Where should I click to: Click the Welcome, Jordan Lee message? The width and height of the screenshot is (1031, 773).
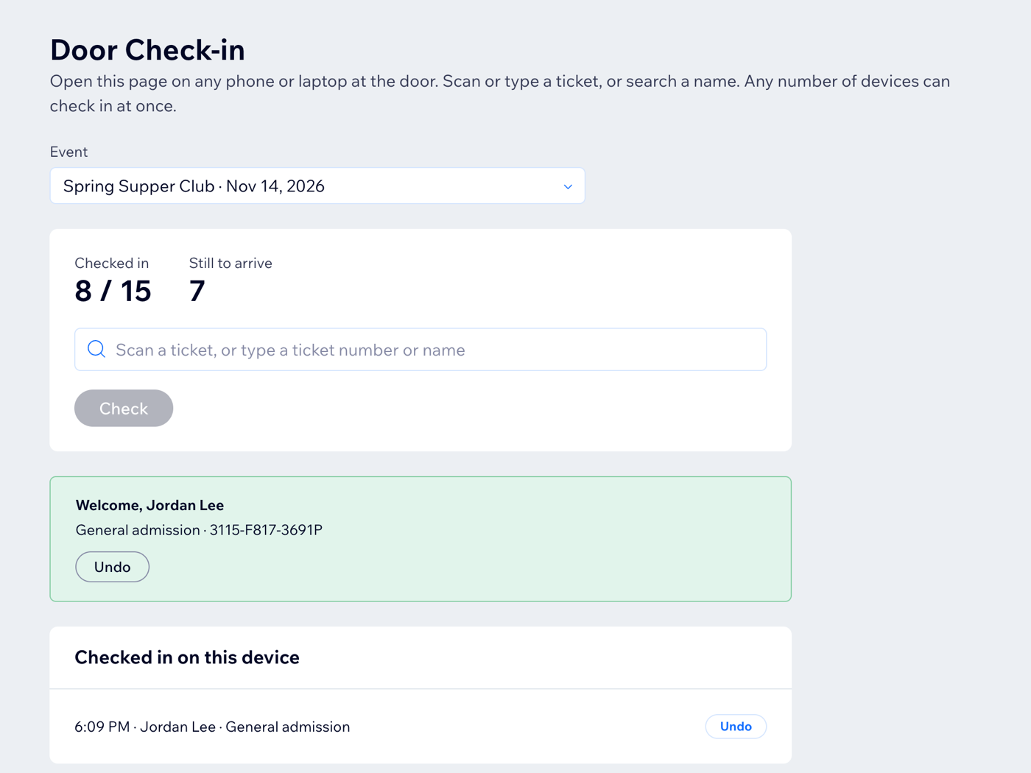tap(149, 505)
